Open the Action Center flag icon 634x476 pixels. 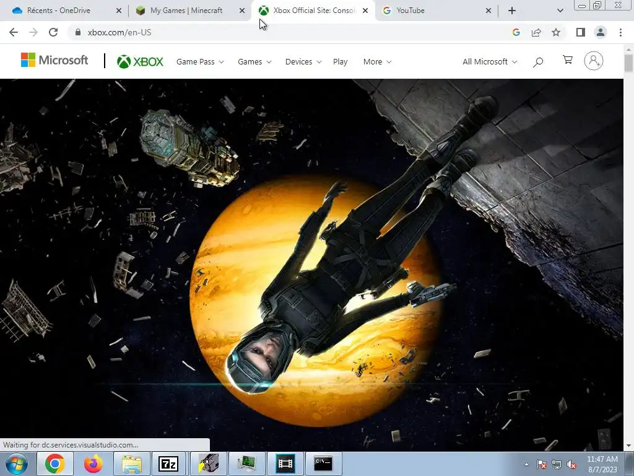pyautogui.click(x=541, y=464)
